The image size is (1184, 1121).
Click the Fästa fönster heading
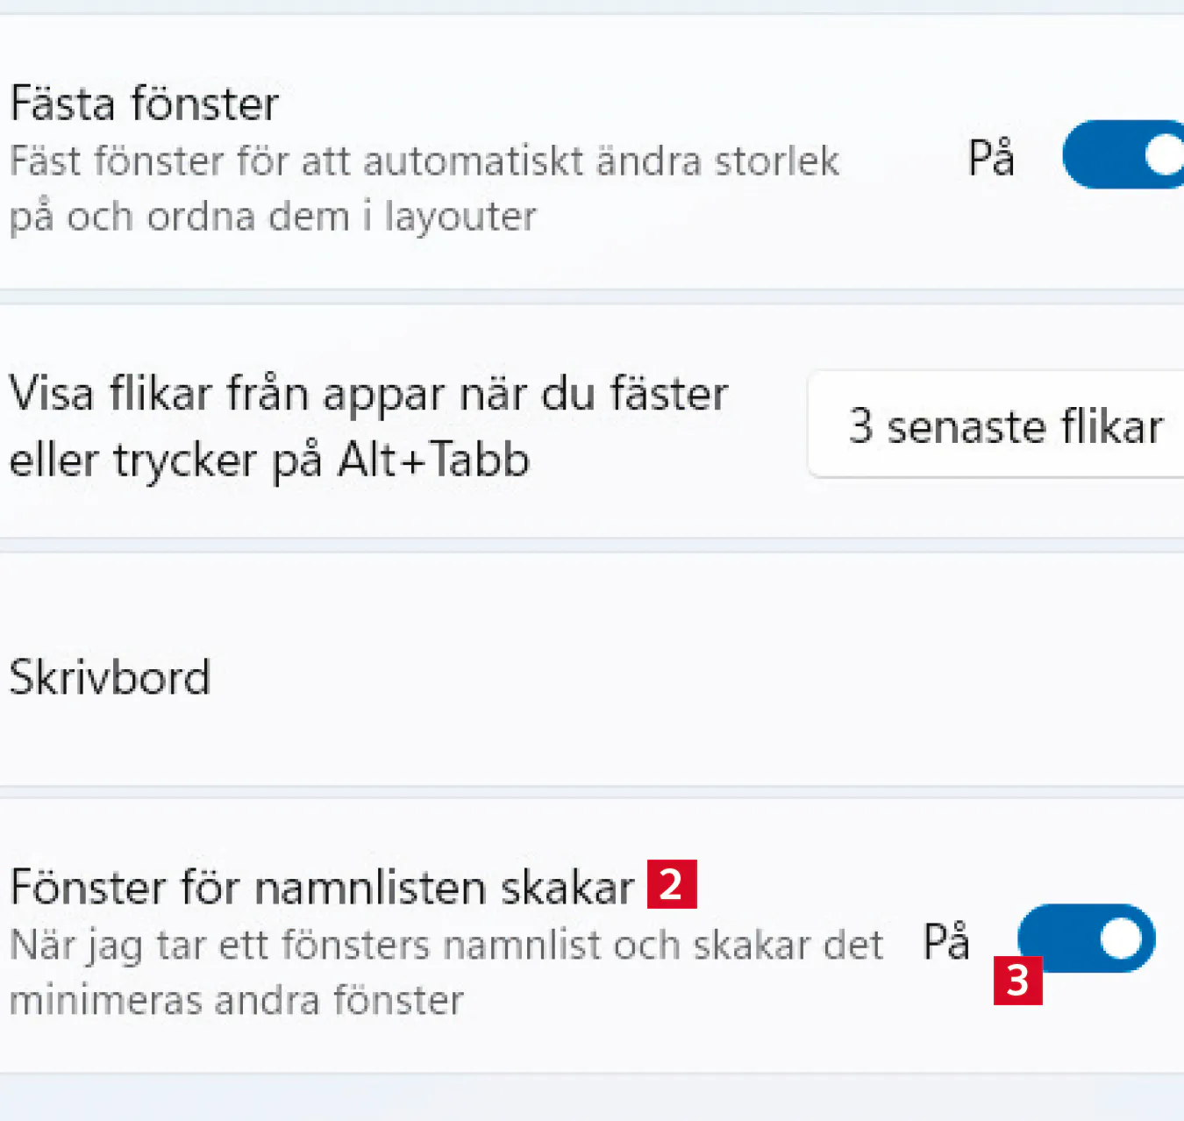point(145,104)
